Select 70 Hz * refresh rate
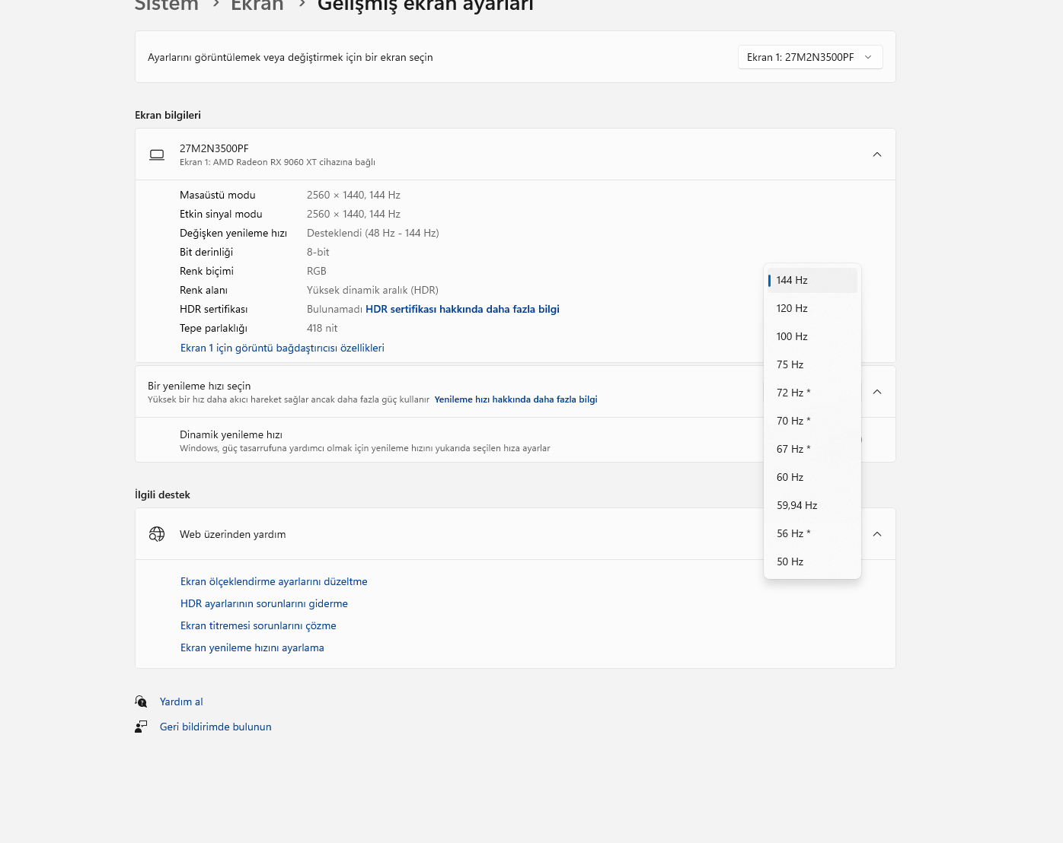Screen dimensions: 1063x843 pos(812,421)
